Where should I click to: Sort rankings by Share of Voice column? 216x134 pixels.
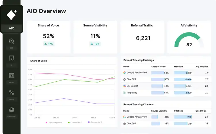[x=158, y=67]
